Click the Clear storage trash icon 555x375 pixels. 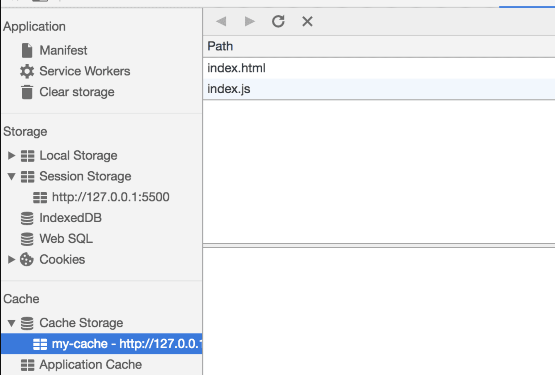[27, 92]
